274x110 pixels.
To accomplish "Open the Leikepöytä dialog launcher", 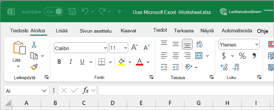I will 47,77.
